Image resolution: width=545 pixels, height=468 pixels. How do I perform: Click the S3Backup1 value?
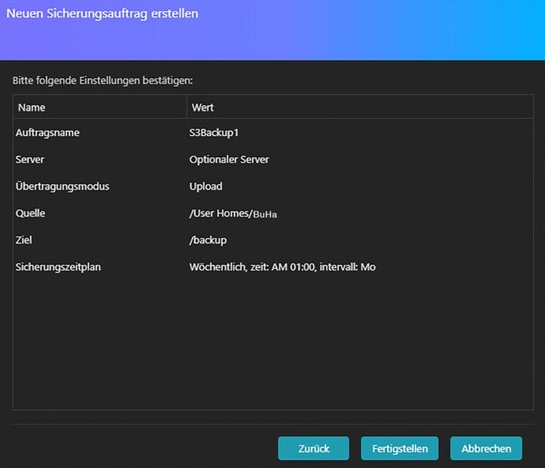coord(213,133)
